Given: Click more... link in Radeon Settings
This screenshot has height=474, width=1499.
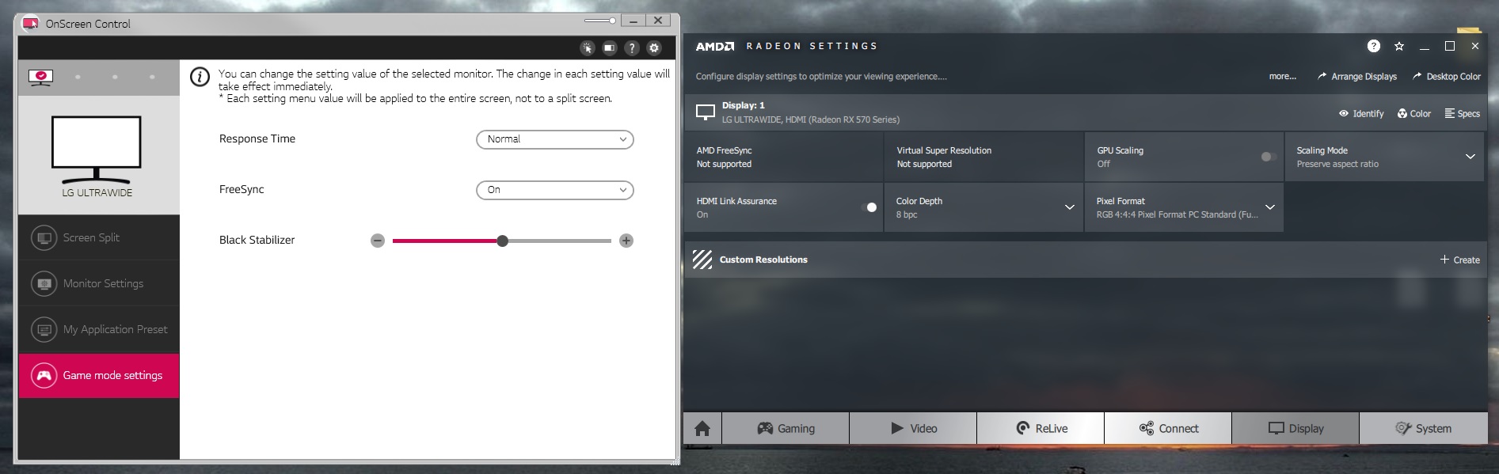Looking at the screenshot, I should coord(1282,77).
